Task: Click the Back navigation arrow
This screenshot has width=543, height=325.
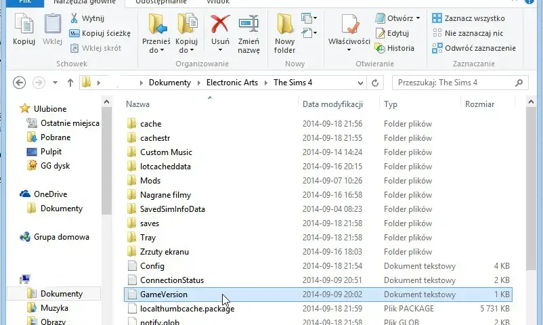Action: click(20, 83)
